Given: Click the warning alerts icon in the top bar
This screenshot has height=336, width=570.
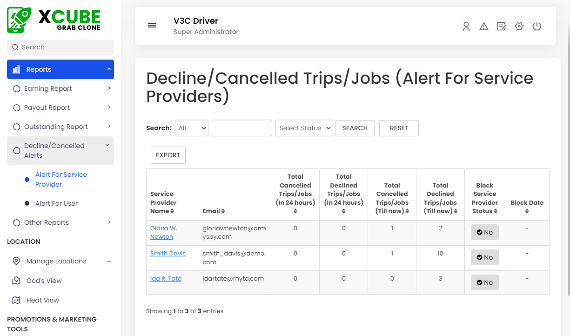Looking at the screenshot, I should [484, 26].
